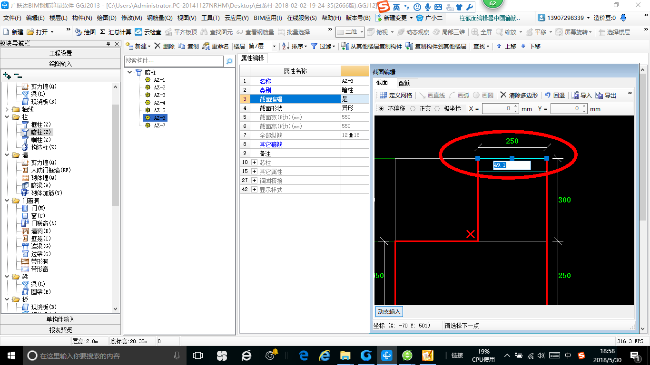The image size is (650, 365).
Task: Click the 49.1 dimension input box
Action: tap(511, 165)
